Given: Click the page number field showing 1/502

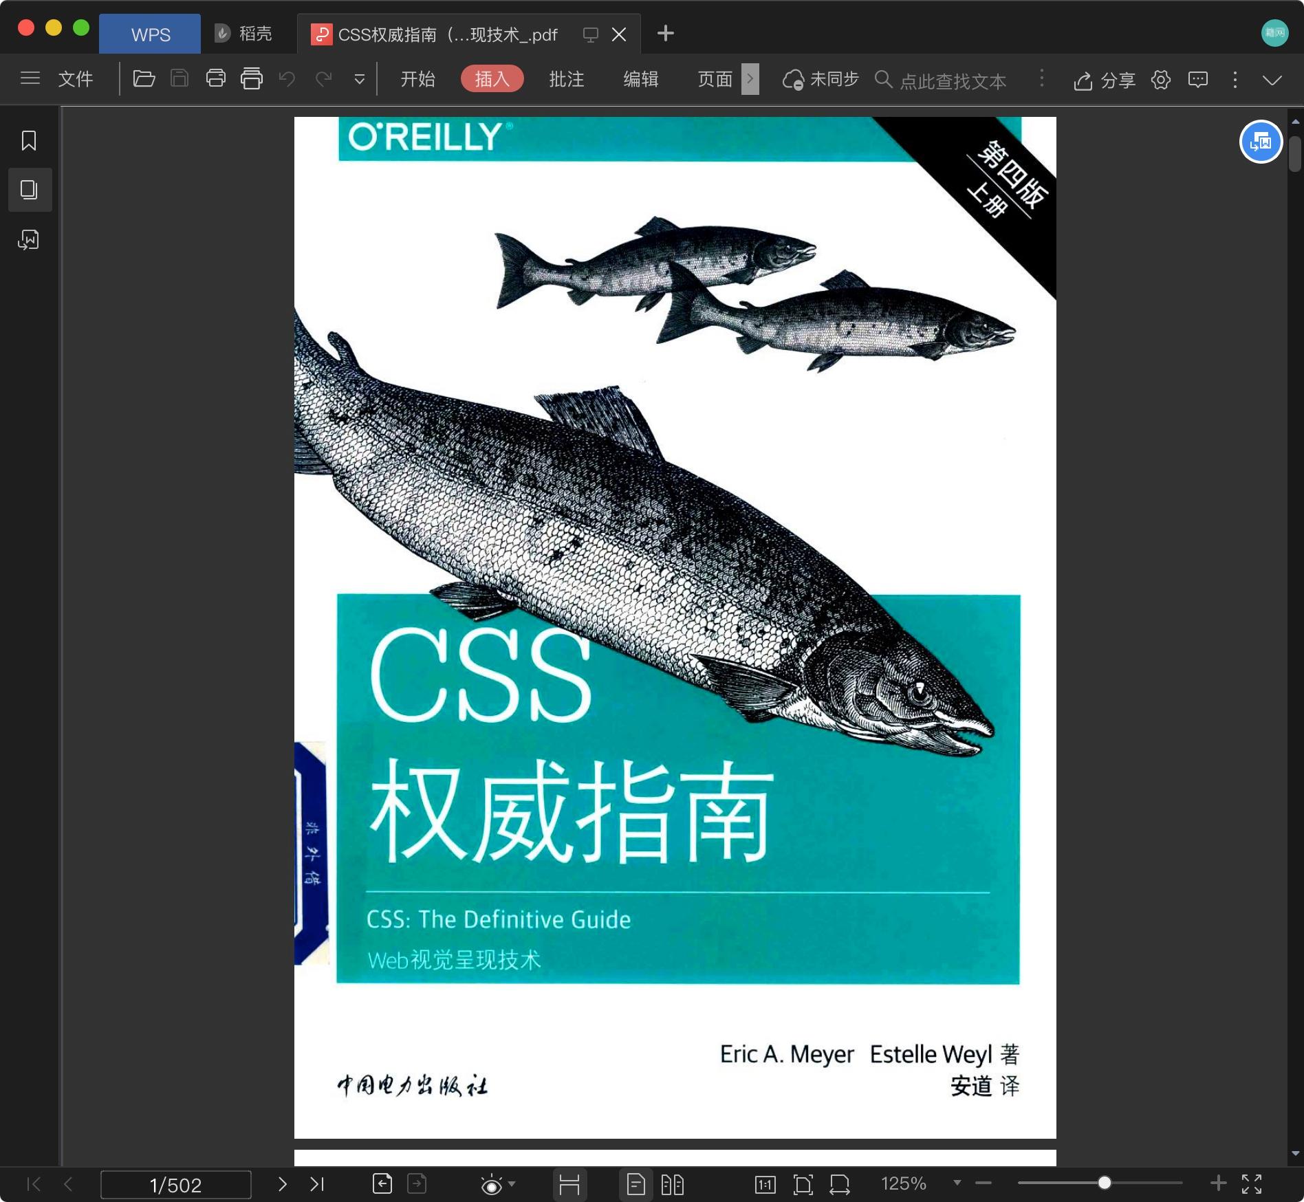Looking at the screenshot, I should [x=176, y=1184].
